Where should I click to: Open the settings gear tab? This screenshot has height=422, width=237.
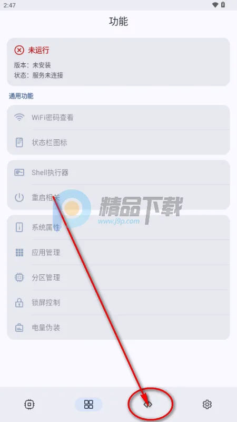[207, 404]
